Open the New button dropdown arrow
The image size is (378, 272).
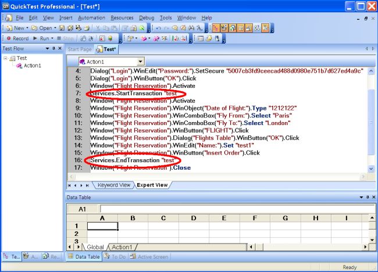pos(27,28)
